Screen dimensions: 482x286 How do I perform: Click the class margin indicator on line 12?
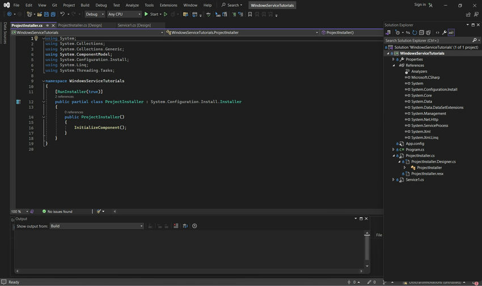click(x=19, y=102)
